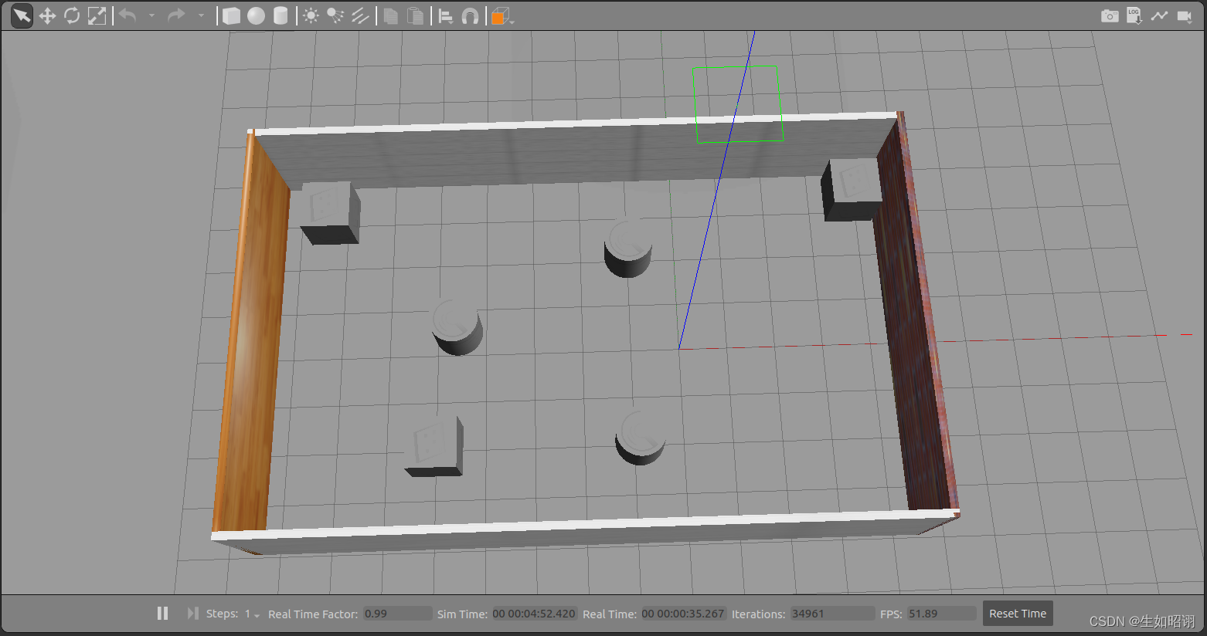Select the cube at bottom left
Screen dimensions: 1207x636
pos(434,447)
